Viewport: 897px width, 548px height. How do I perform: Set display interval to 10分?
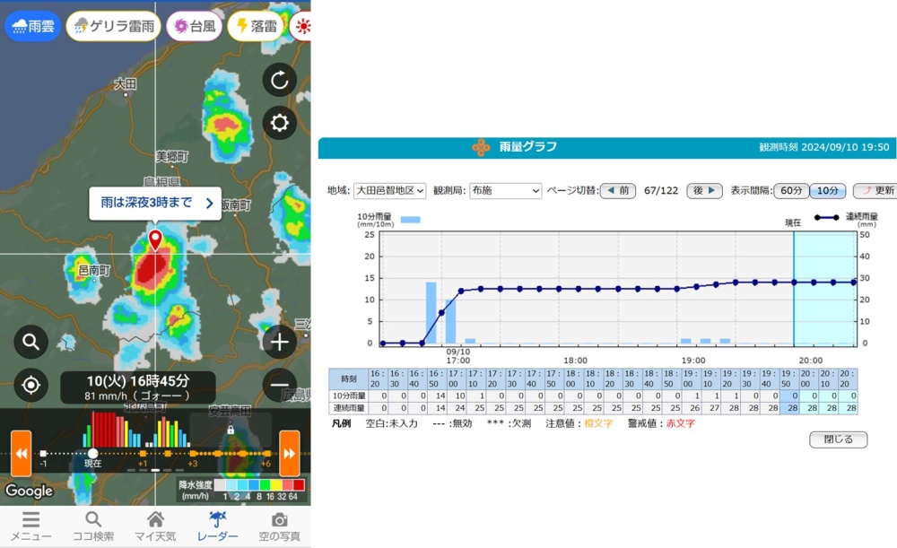point(828,190)
